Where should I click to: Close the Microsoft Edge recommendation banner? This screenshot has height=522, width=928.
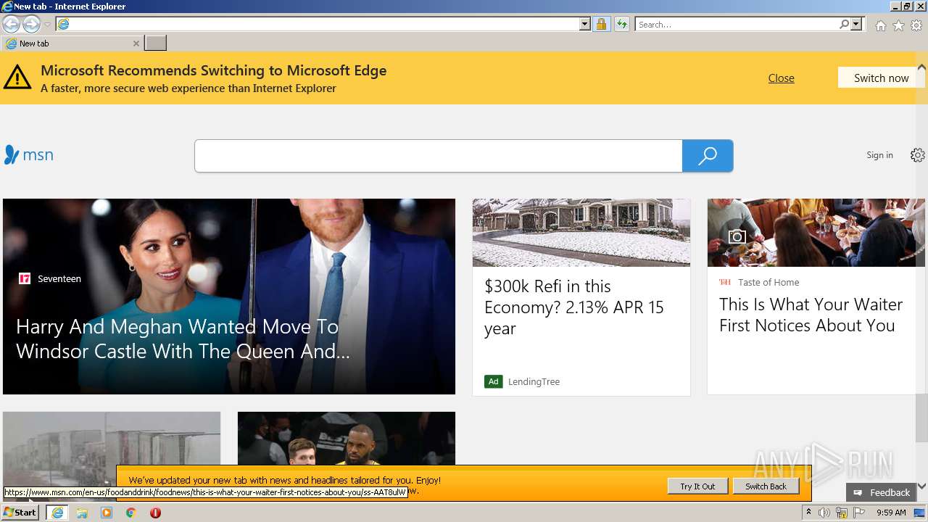click(781, 78)
